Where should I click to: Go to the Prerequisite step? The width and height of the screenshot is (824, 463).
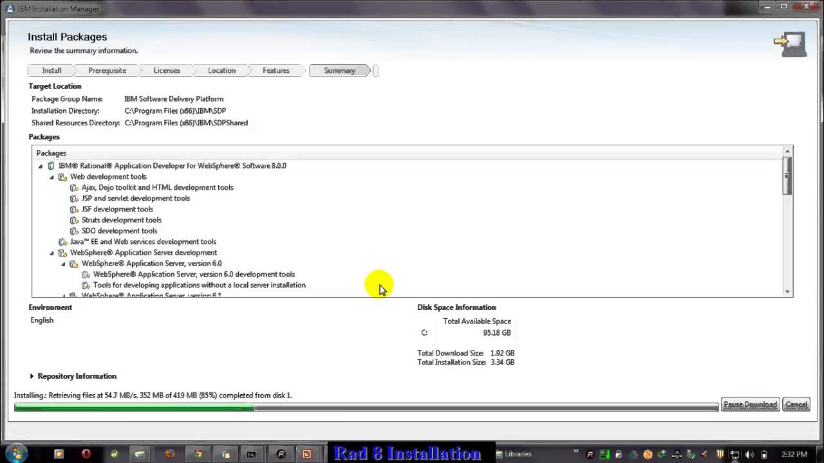[107, 71]
